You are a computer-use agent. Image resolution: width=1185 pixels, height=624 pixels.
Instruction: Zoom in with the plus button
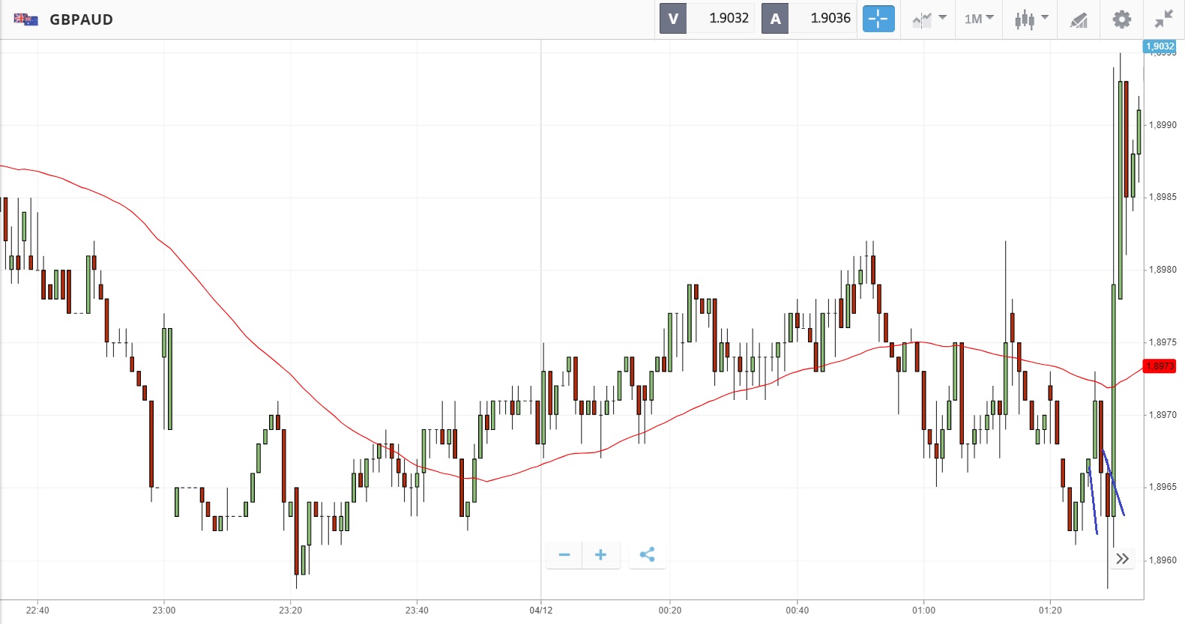[600, 554]
